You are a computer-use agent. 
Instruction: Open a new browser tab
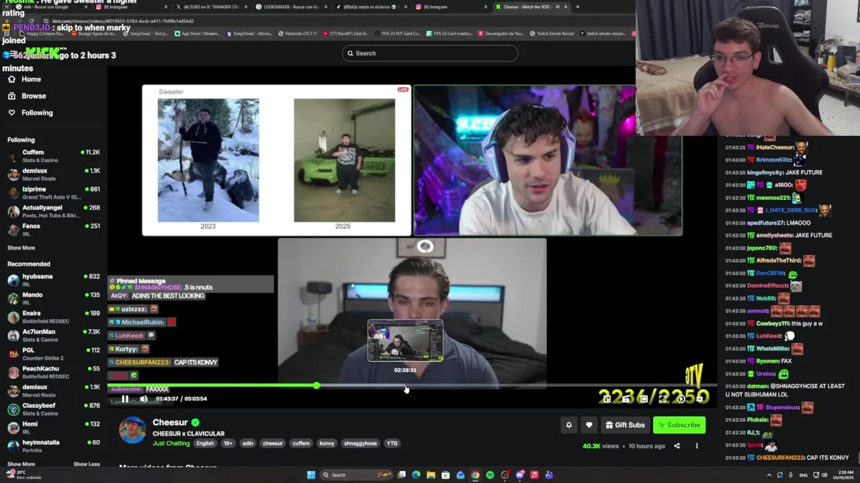pos(577,7)
